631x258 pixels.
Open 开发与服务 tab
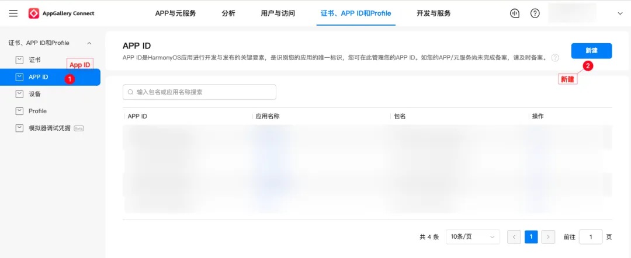click(x=434, y=13)
